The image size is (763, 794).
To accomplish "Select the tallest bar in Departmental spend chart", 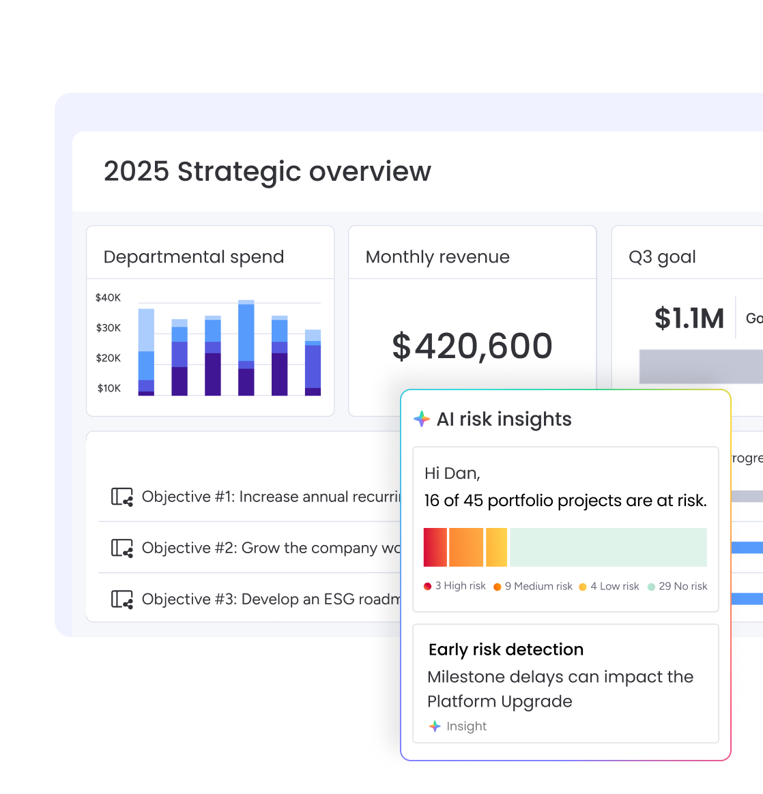I will [246, 348].
